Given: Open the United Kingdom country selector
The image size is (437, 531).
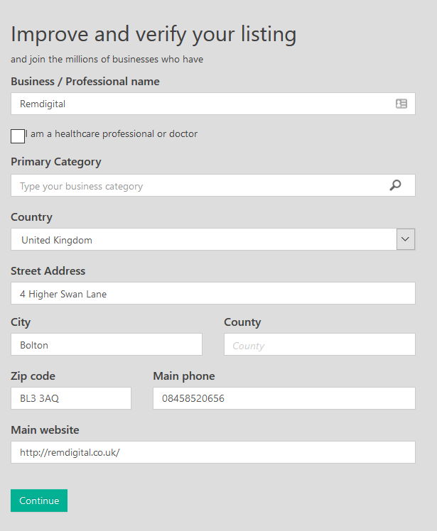Looking at the screenshot, I should [213, 239].
